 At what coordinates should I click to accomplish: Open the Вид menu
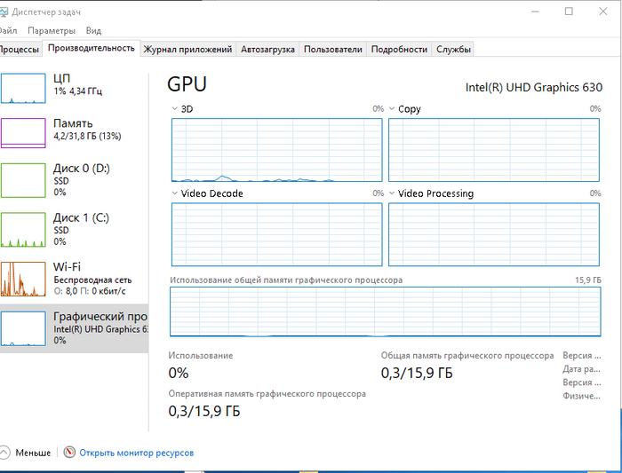click(x=93, y=30)
